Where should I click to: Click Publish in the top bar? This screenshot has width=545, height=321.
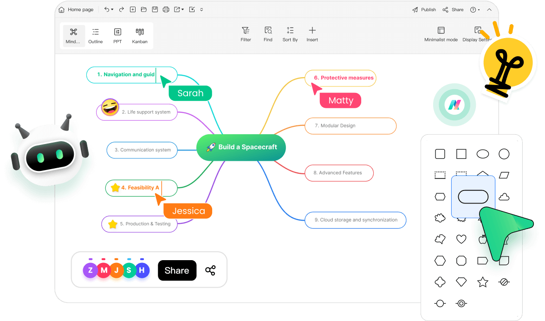[x=424, y=10]
